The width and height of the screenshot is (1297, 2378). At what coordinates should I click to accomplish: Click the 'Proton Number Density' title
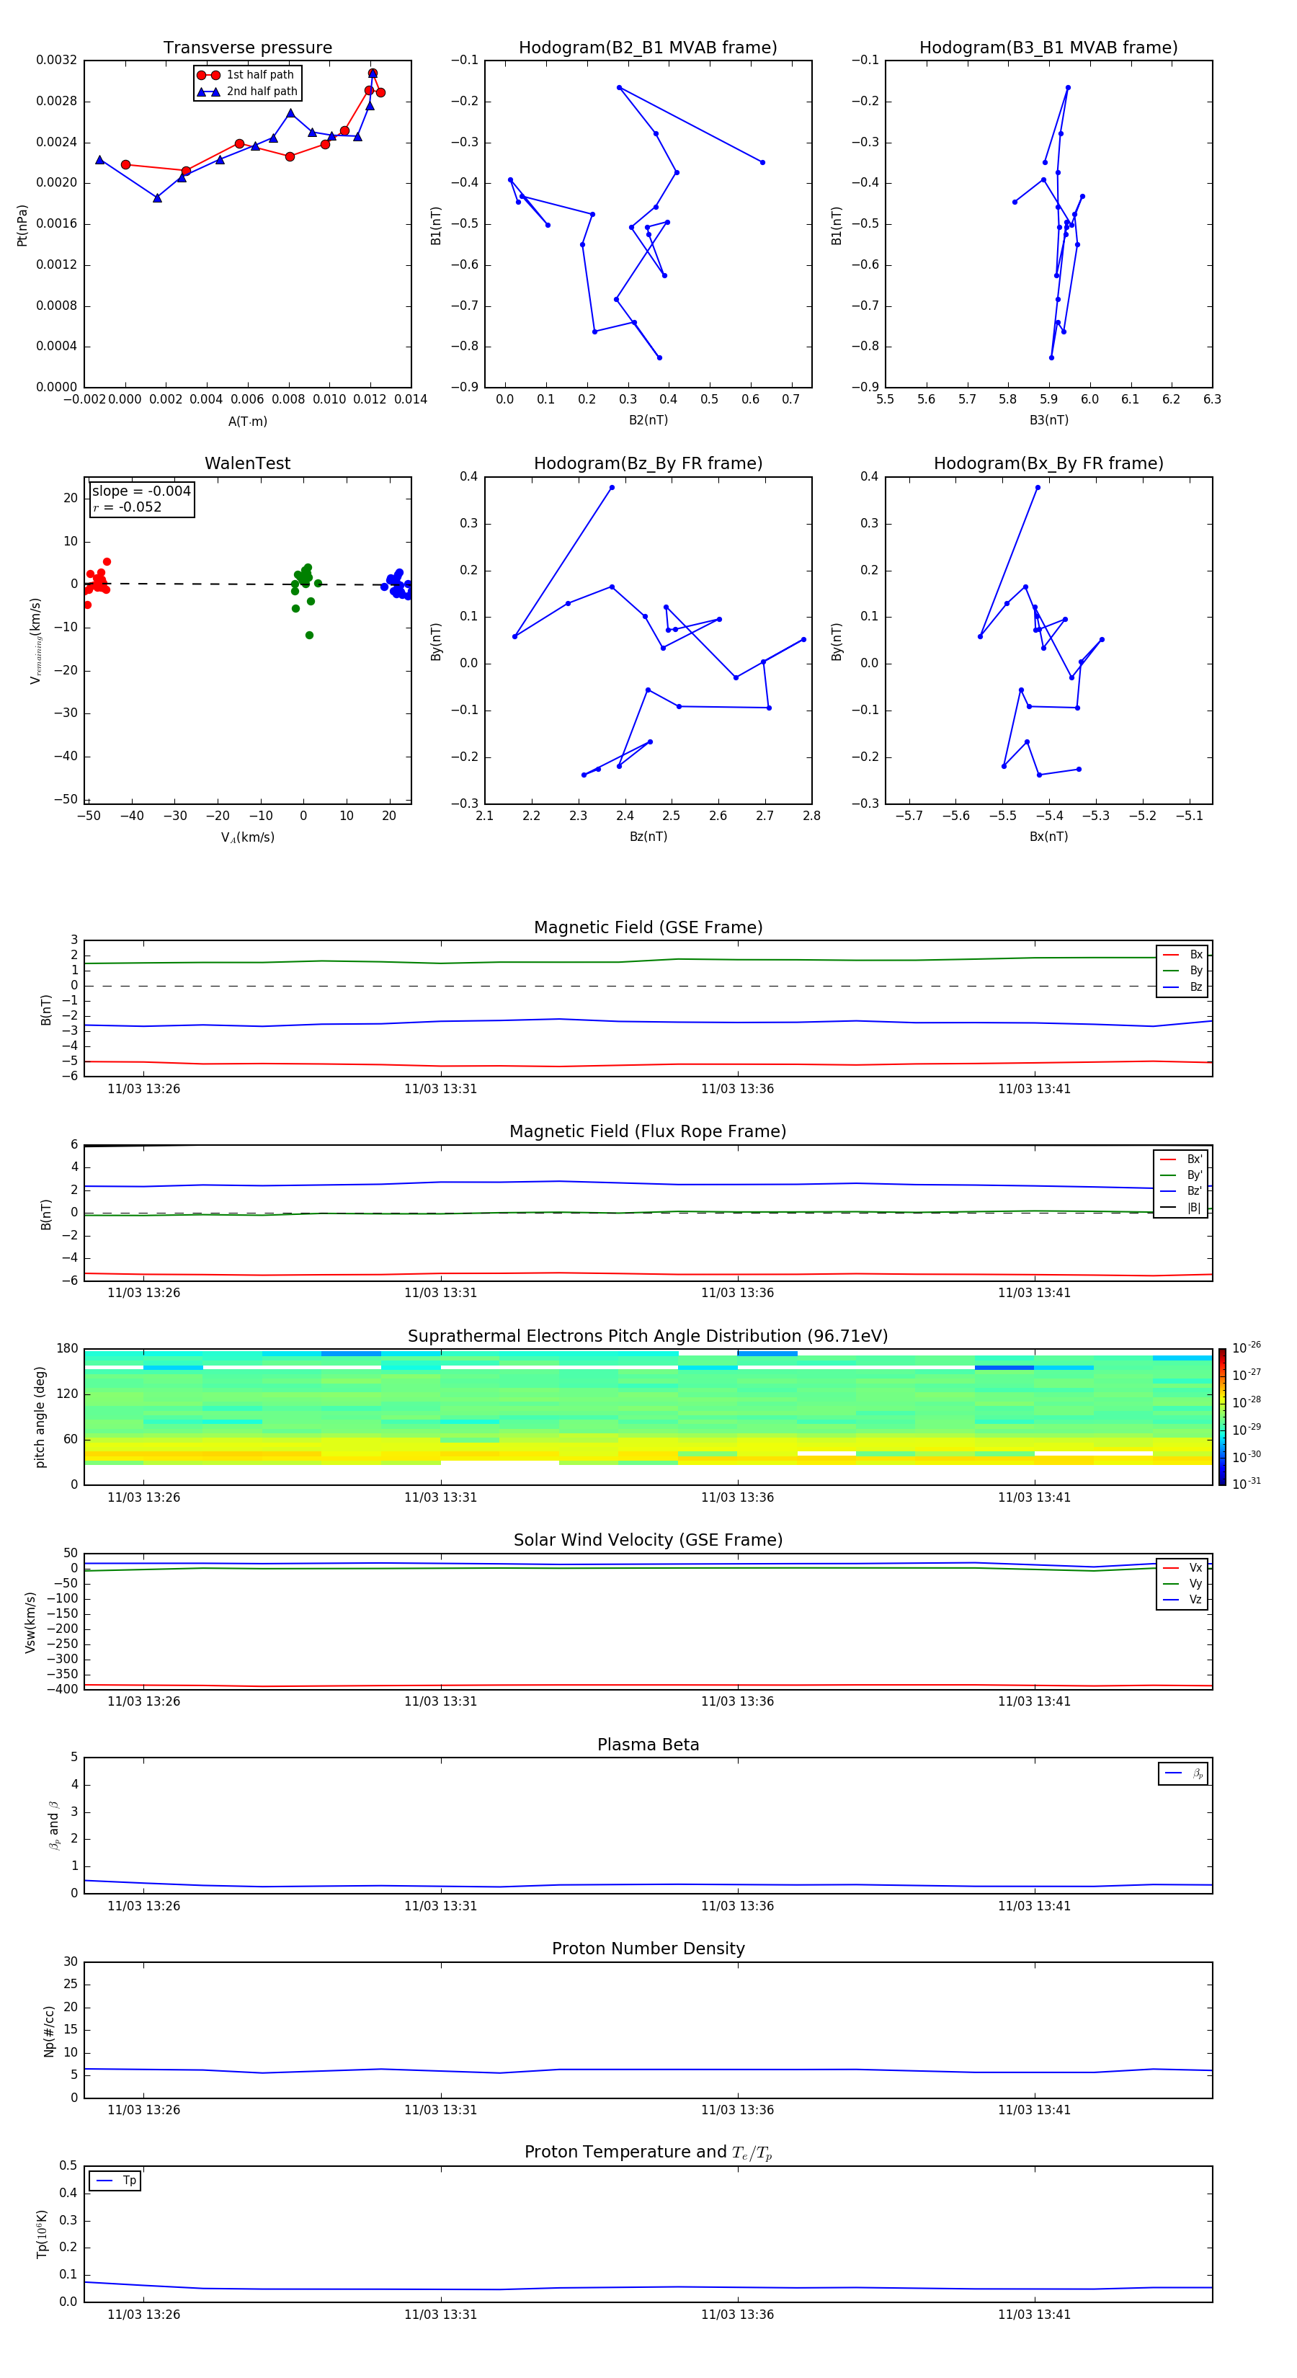(x=648, y=1949)
